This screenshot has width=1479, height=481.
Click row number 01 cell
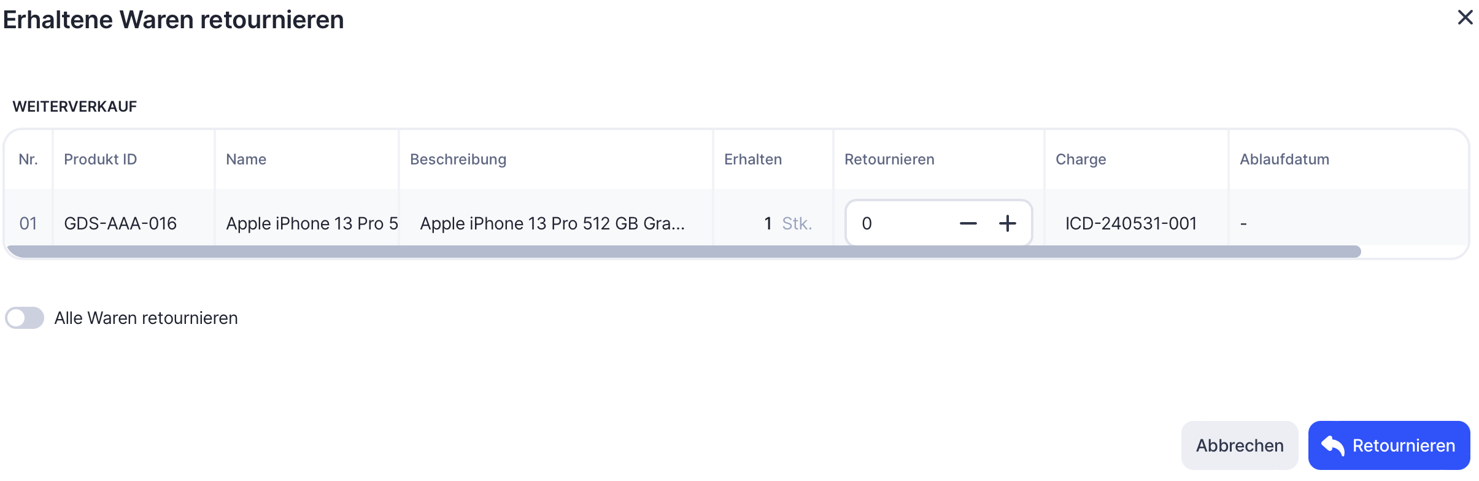coord(28,223)
